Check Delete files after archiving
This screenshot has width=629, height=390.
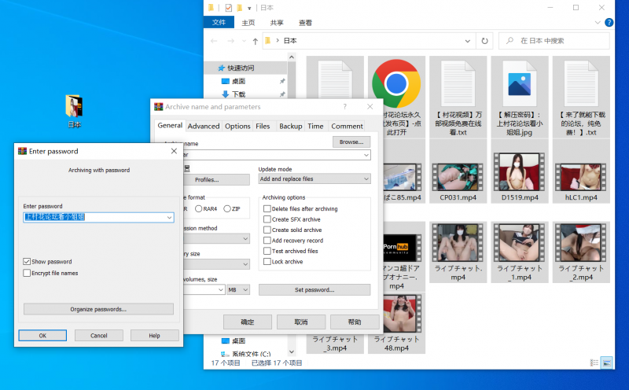[x=267, y=209]
